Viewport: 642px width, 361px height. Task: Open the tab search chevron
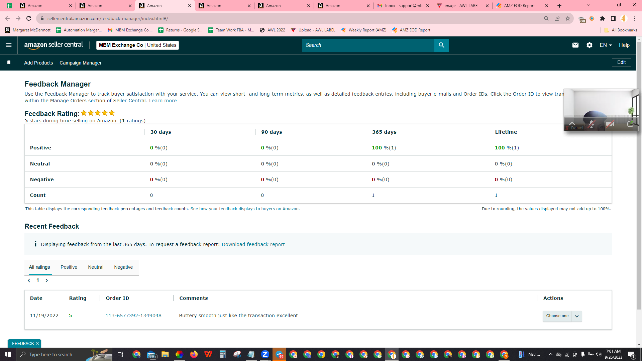tap(588, 5)
